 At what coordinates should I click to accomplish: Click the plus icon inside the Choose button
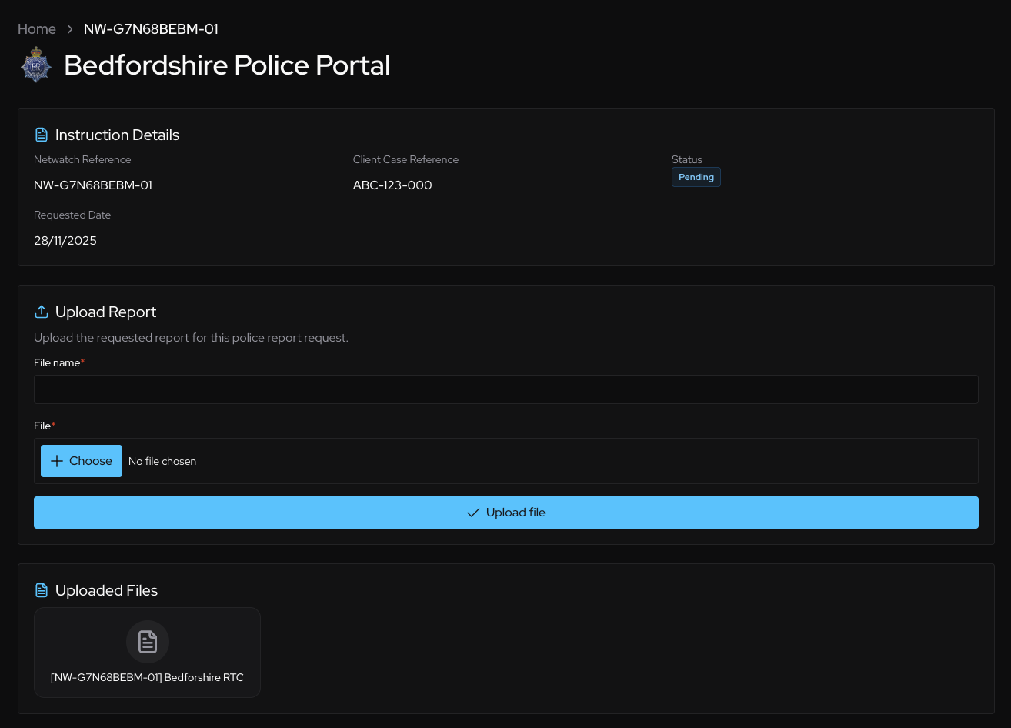tap(57, 460)
